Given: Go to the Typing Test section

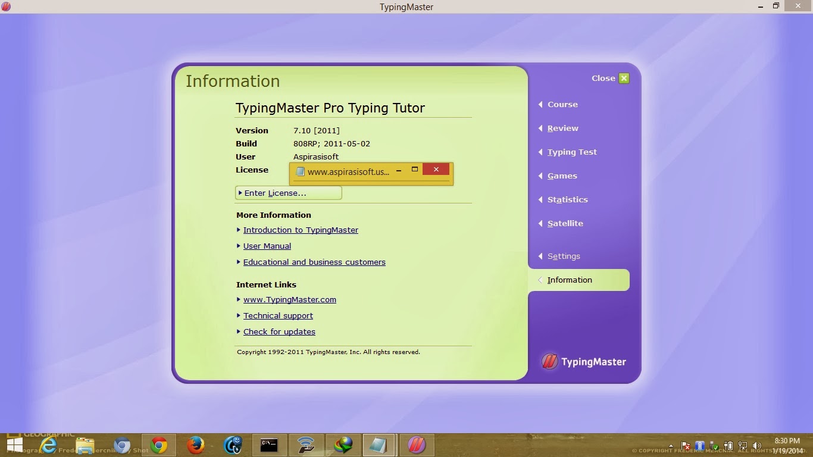Looking at the screenshot, I should 572,152.
